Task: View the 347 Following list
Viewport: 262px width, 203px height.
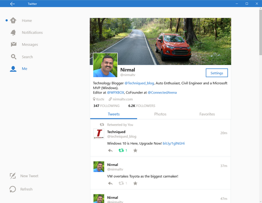Action: [x=106, y=106]
